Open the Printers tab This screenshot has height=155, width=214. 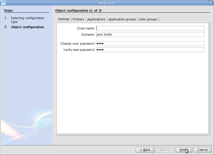(78, 19)
